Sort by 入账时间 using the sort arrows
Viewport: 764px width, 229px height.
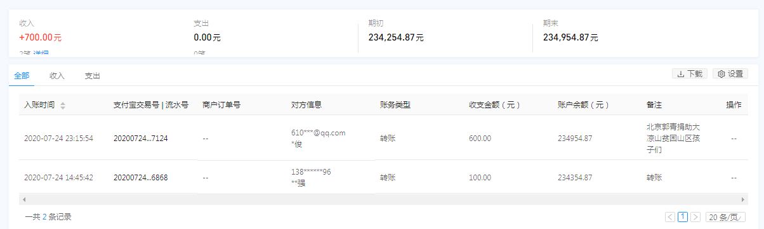pyautogui.click(x=63, y=105)
